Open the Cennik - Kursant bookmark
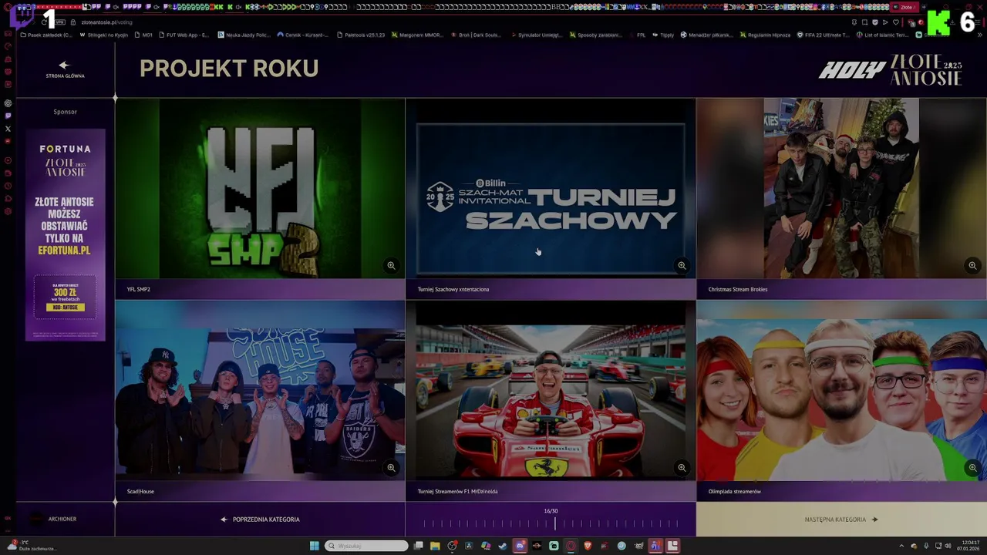The width and height of the screenshot is (987, 555). tap(303, 35)
